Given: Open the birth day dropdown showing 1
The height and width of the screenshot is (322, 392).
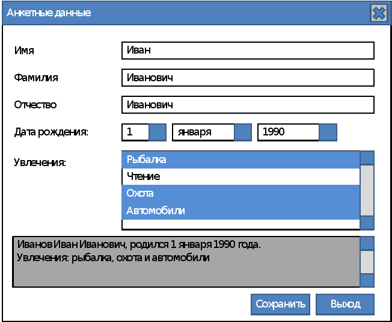Looking at the screenshot, I should pos(158,132).
